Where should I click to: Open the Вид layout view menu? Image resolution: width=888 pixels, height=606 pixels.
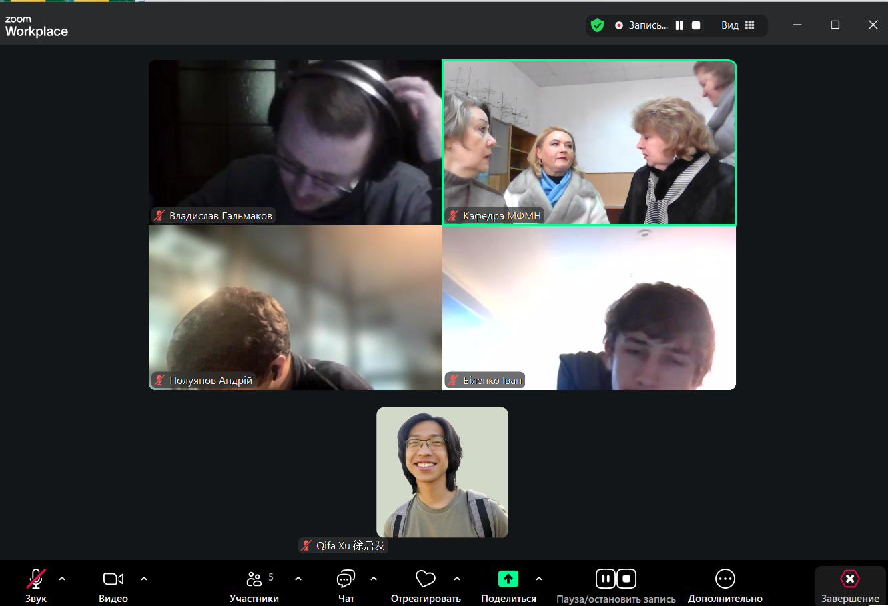[737, 25]
